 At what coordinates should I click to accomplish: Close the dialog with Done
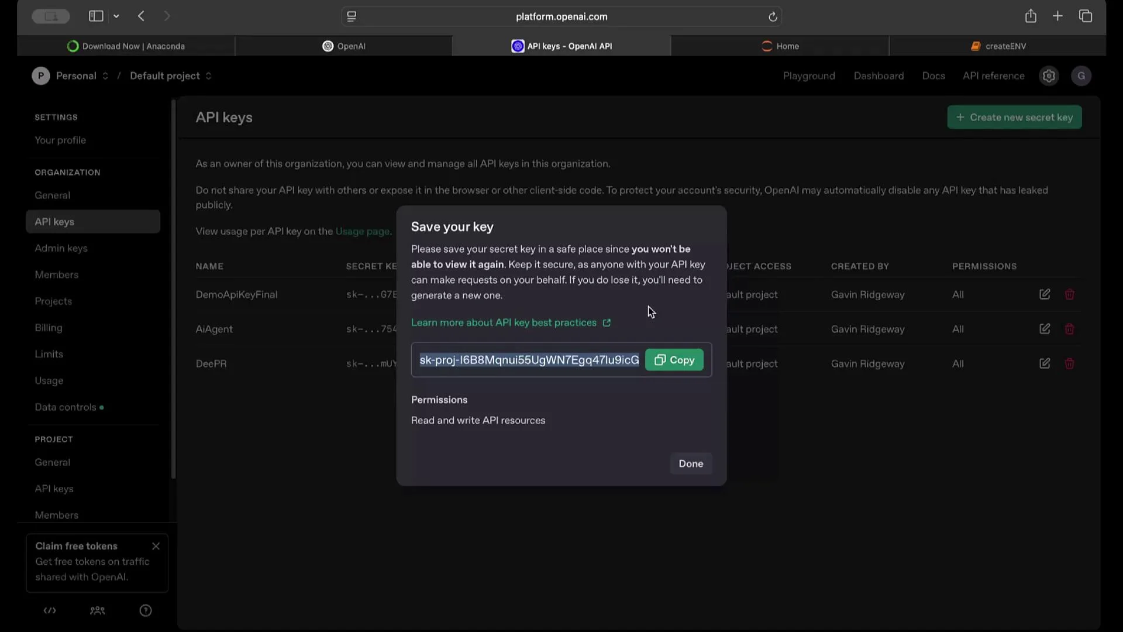pos(691,463)
